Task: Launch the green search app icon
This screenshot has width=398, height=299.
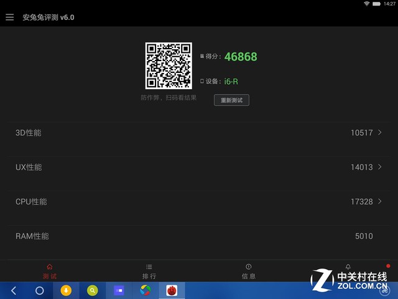Action: (93, 290)
